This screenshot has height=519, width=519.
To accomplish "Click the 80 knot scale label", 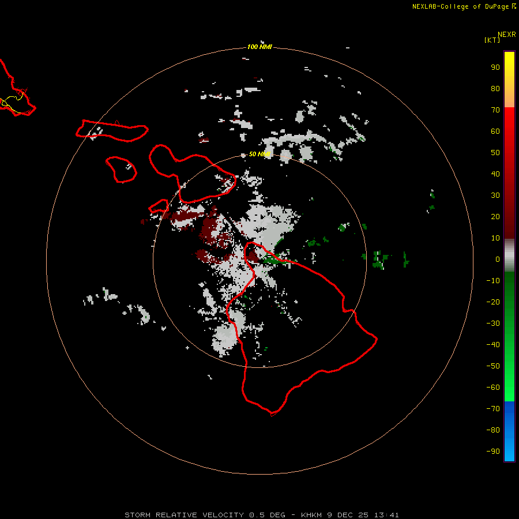I will click(x=495, y=88).
